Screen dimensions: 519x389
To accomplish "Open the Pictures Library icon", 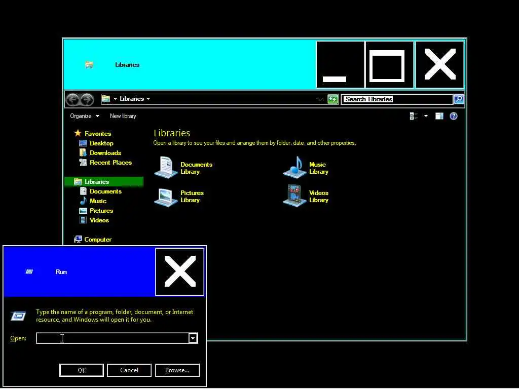I will (x=166, y=197).
